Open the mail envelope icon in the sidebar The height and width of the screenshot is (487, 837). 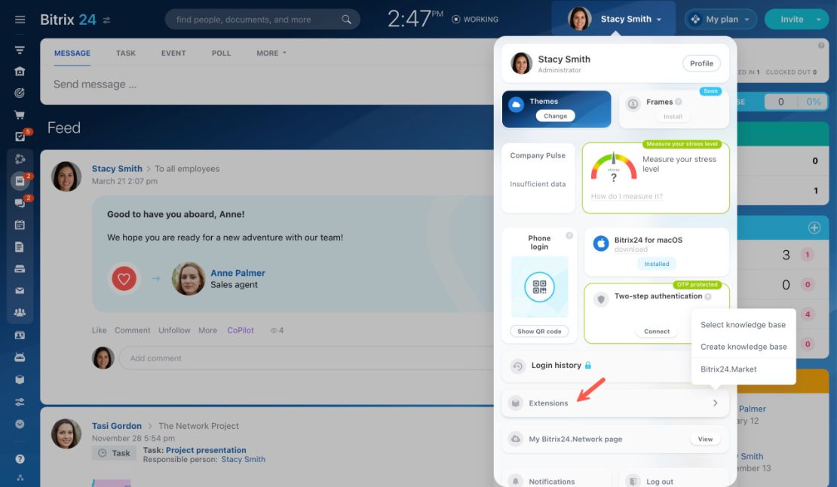coord(20,291)
